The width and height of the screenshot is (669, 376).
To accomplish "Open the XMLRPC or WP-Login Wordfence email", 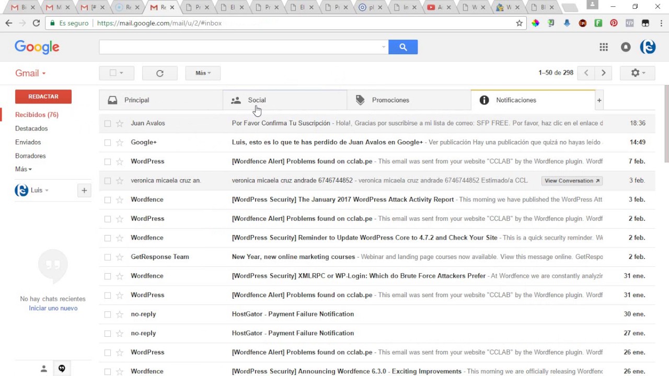I will [x=359, y=276].
